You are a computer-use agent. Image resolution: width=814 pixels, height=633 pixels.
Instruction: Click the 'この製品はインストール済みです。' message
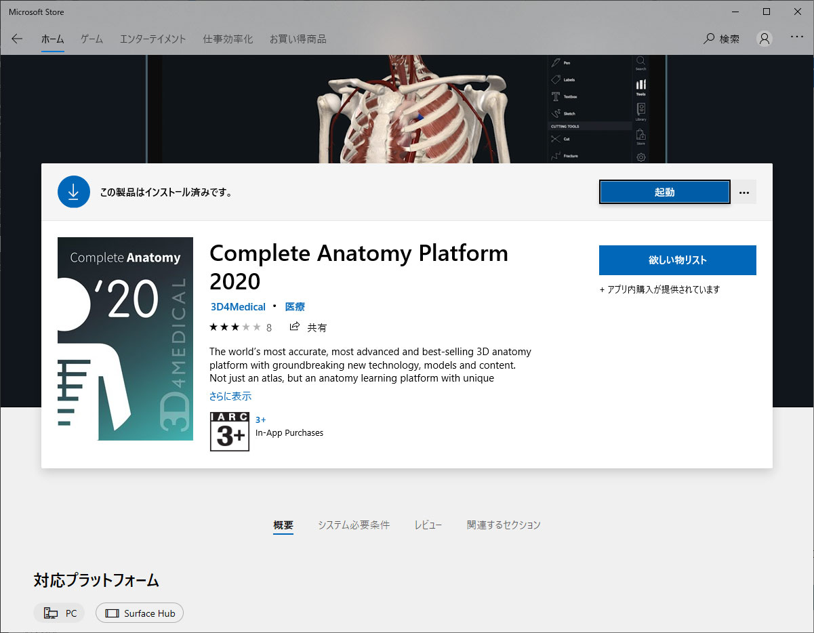click(x=166, y=192)
